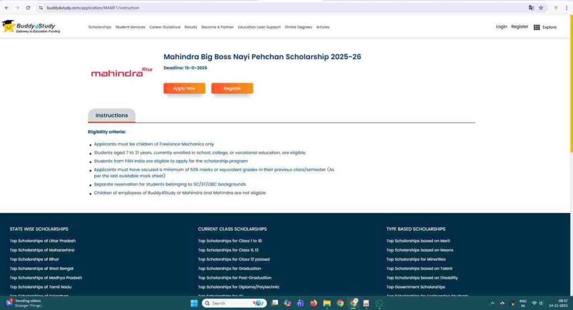Viewport: 573px width, 310px height.
Task: Click the 'Deadline: 15-11-2025' text
Action: pyautogui.click(x=185, y=68)
